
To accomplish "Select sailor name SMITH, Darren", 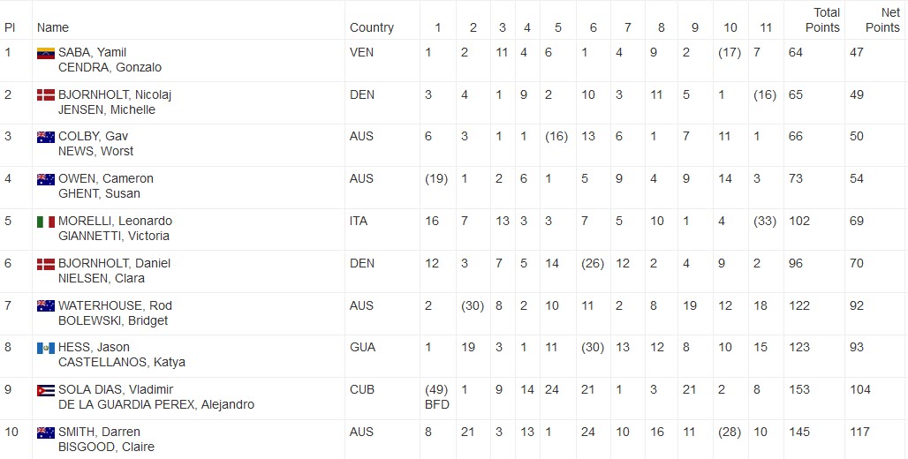I will click(99, 432).
